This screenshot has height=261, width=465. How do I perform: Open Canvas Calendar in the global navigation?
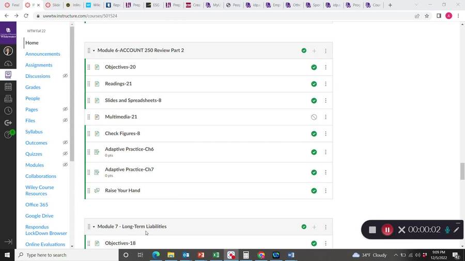point(8,87)
